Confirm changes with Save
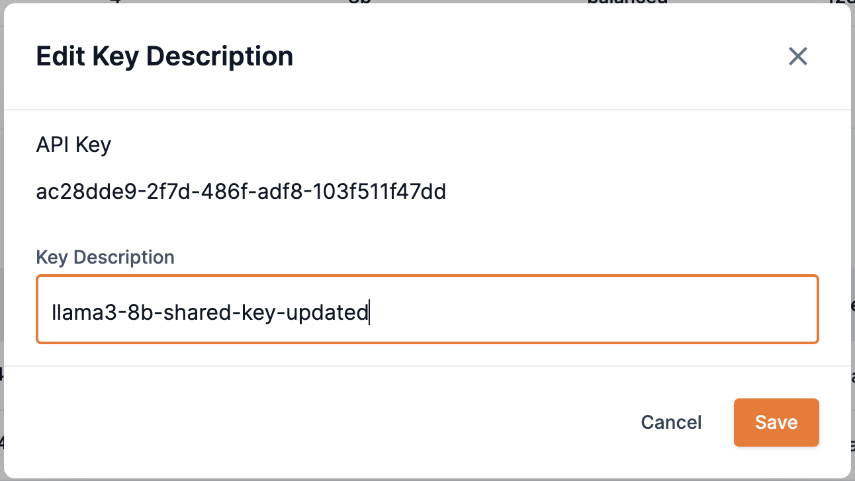 [x=776, y=422]
